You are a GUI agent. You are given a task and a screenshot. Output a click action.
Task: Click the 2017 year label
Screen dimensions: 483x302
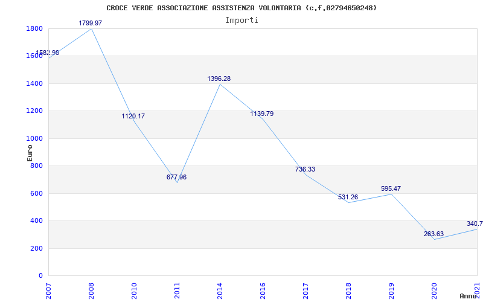305,291
